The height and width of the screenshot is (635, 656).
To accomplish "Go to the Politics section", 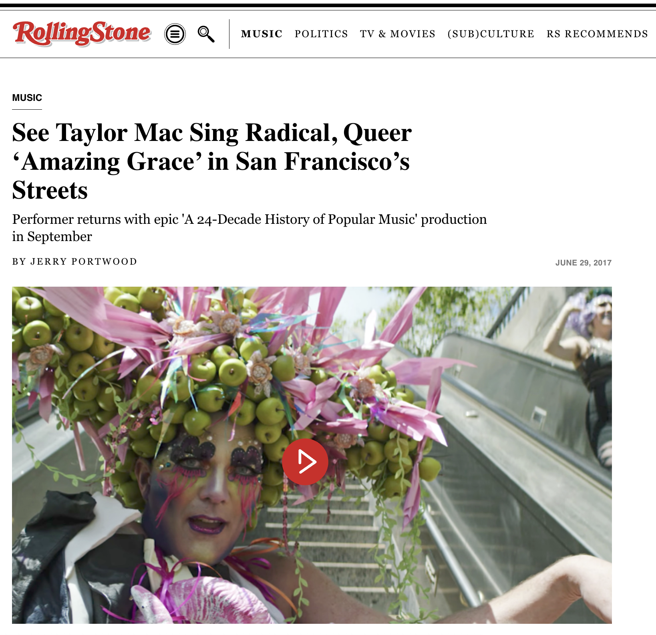I will [x=321, y=34].
